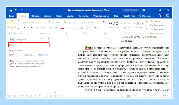Select the search result snippet Весь этот
This screenshot has width=179, height=105.
pyautogui.click(x=27, y=64)
